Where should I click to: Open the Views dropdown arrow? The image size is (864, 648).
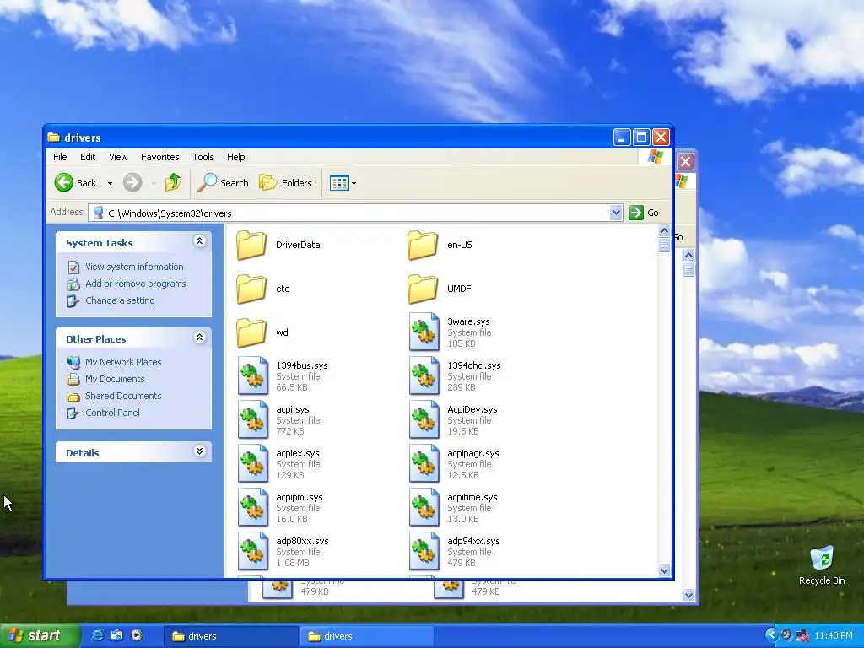coord(354,183)
